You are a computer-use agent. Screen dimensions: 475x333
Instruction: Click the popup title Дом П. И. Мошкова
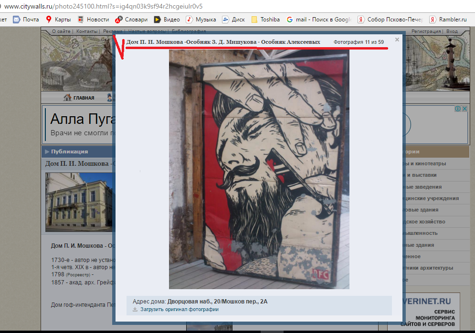(223, 42)
